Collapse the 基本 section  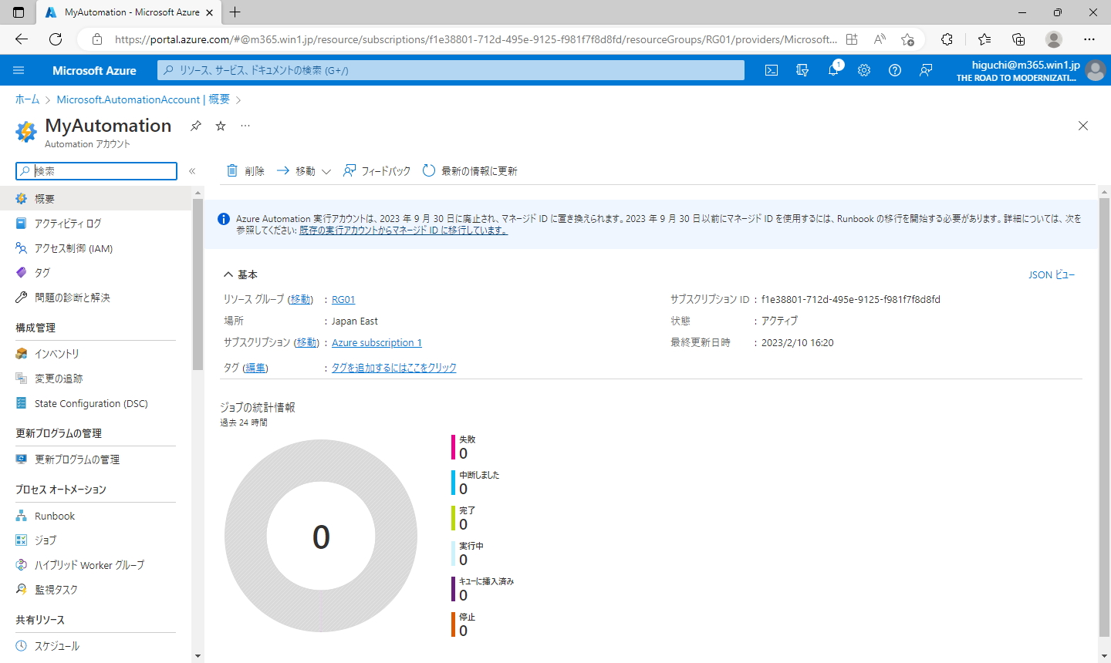point(240,274)
